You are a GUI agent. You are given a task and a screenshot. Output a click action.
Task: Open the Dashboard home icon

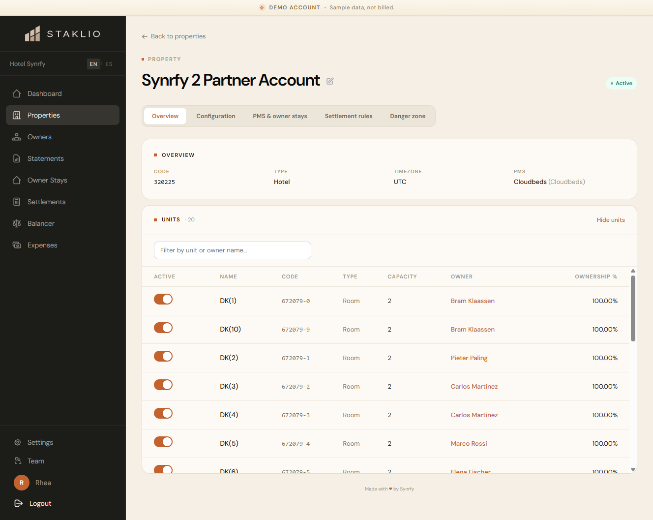tap(17, 93)
